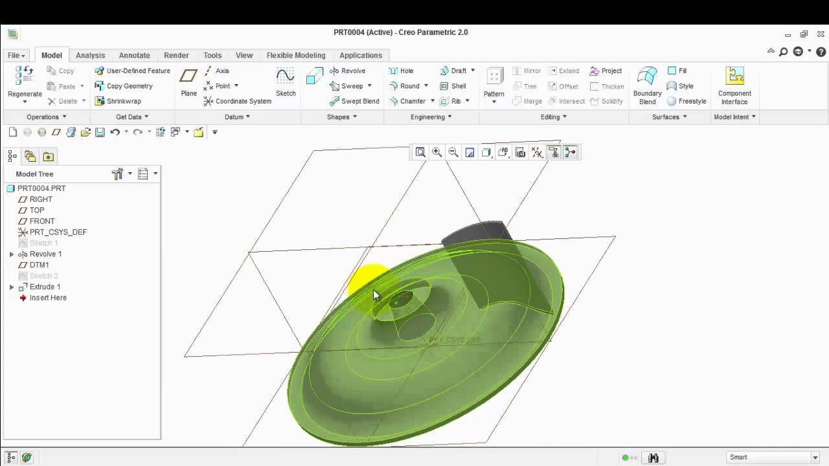Expand the Datum group dropdown
The image size is (829, 466).
coord(237,117)
